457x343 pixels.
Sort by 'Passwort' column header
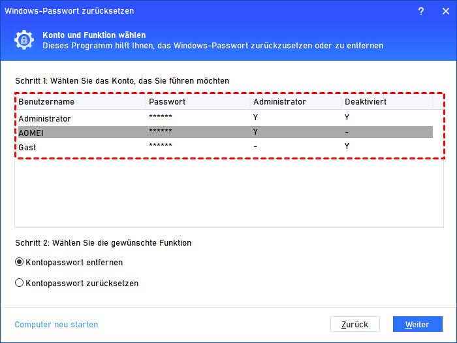[167, 102]
